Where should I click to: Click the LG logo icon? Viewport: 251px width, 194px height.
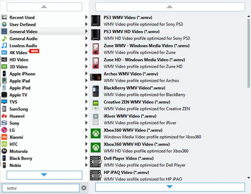[x=4, y=130]
